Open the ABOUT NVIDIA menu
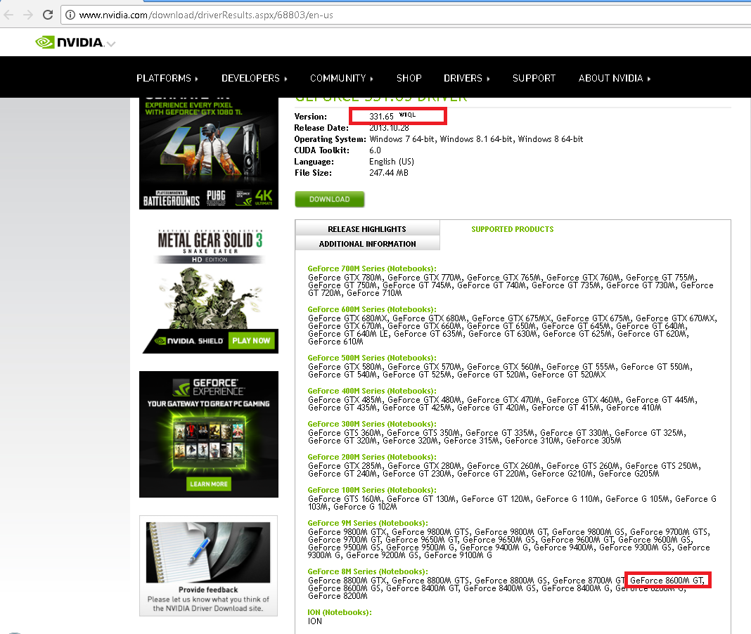The width and height of the screenshot is (751, 634). 614,78
